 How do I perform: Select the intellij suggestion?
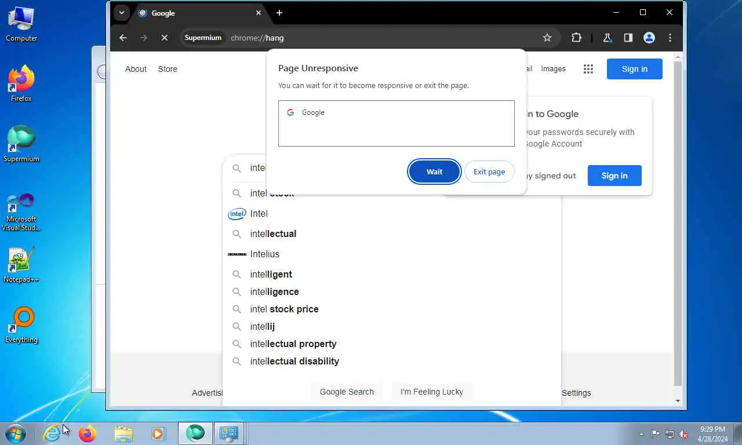pos(392,326)
